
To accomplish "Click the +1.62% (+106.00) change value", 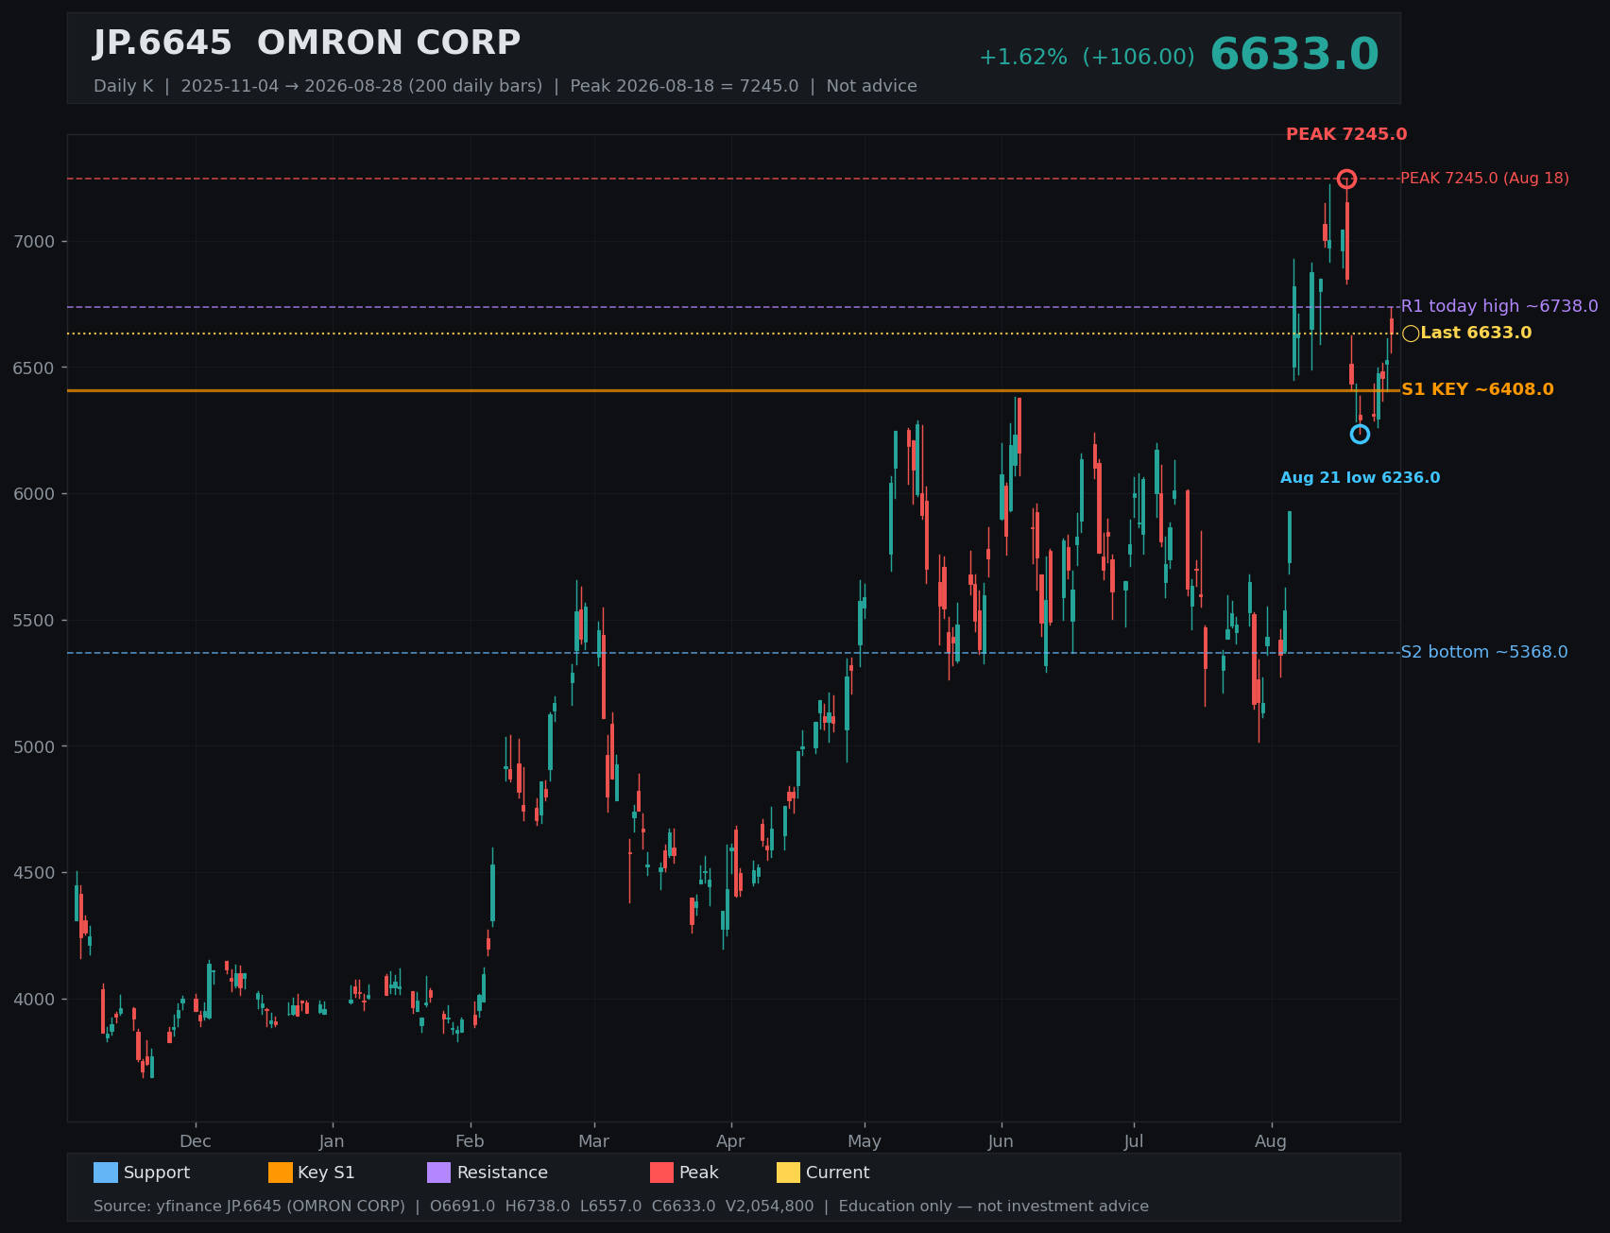I will [x=1087, y=57].
